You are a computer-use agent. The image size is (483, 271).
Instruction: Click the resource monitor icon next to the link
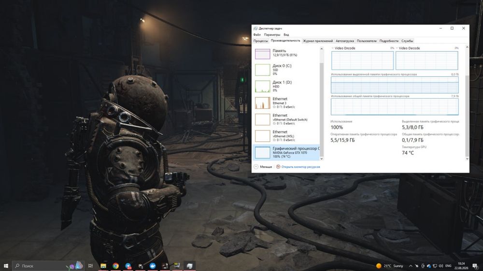coord(278,167)
